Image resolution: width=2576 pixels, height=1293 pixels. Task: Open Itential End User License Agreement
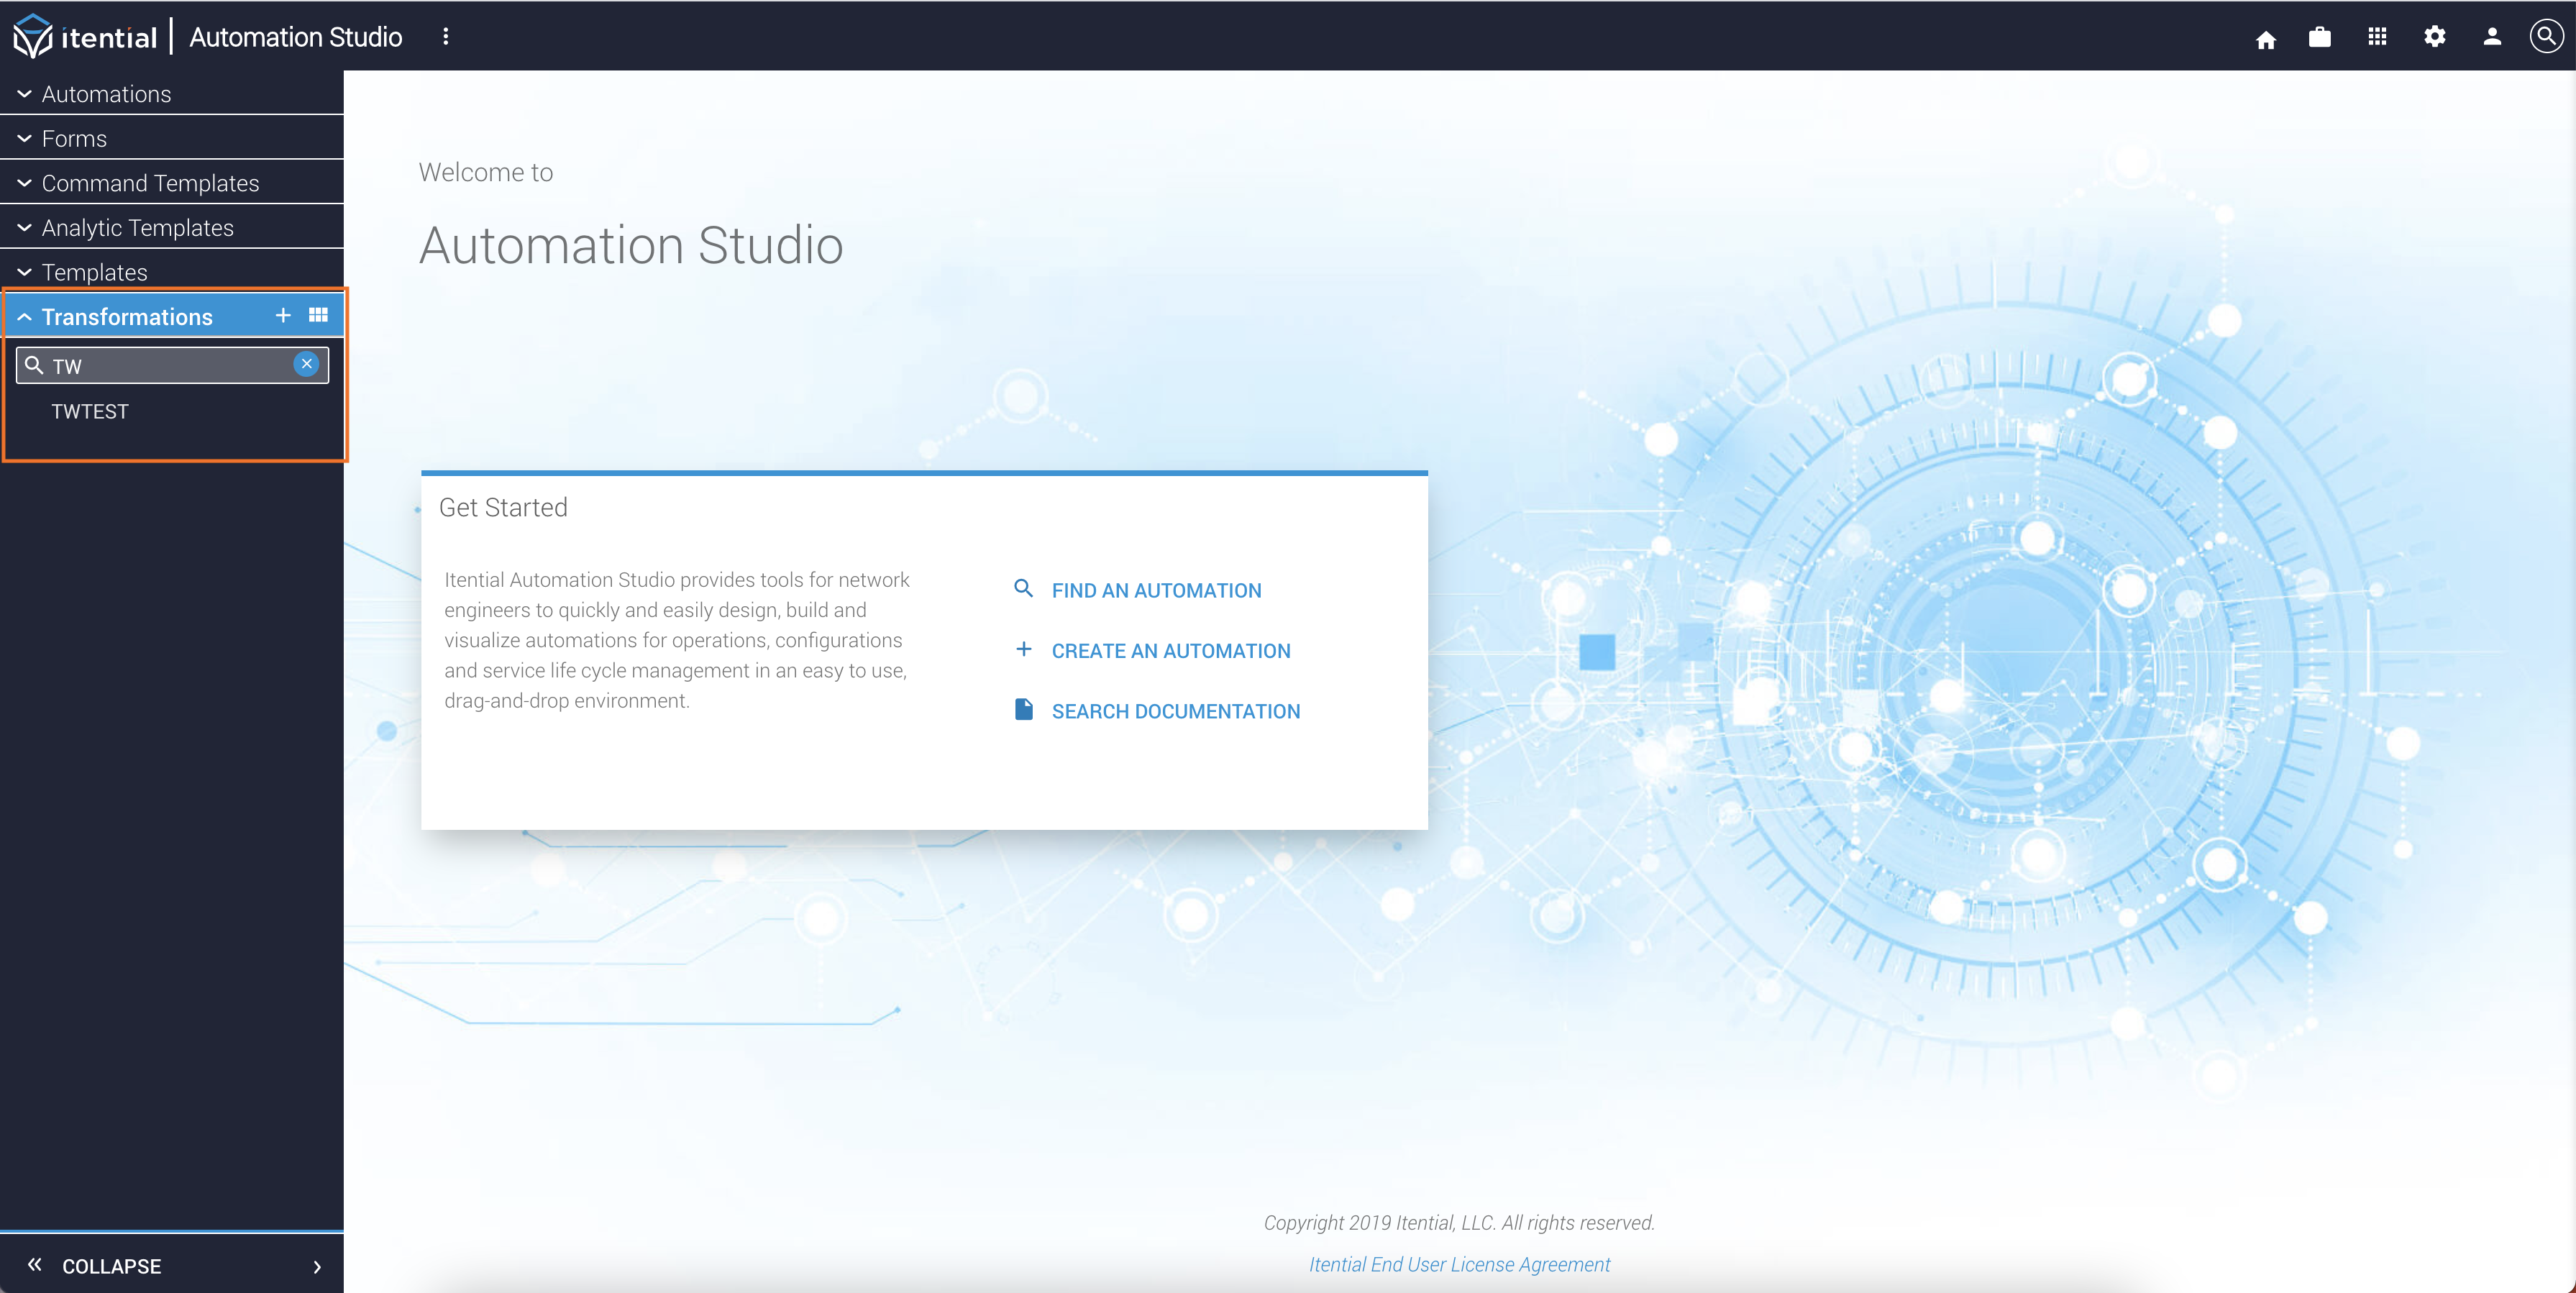[x=1459, y=1264]
